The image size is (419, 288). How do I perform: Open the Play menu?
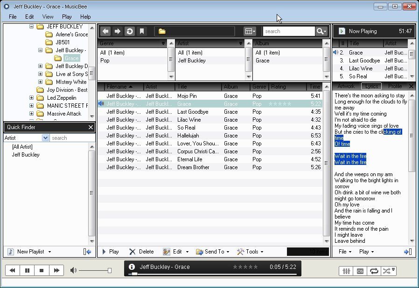[x=67, y=17]
